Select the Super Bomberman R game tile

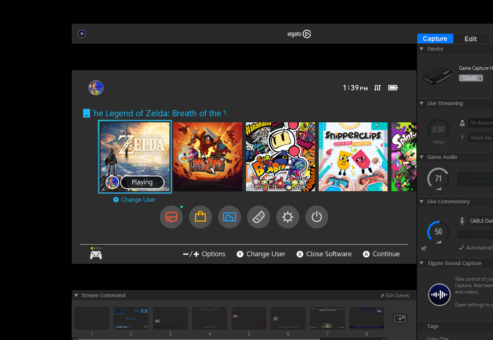coord(281,157)
